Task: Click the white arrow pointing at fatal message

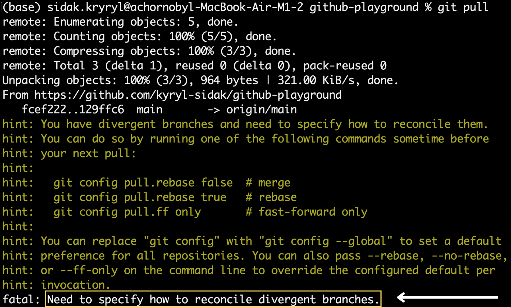Action: click(x=447, y=297)
